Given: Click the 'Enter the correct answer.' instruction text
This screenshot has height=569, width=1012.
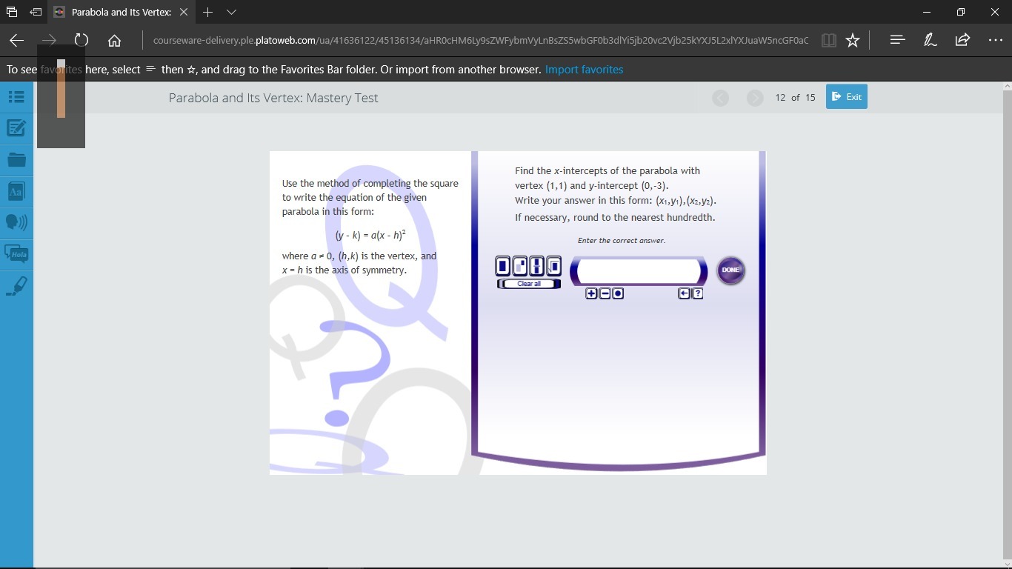Looking at the screenshot, I should click(622, 241).
